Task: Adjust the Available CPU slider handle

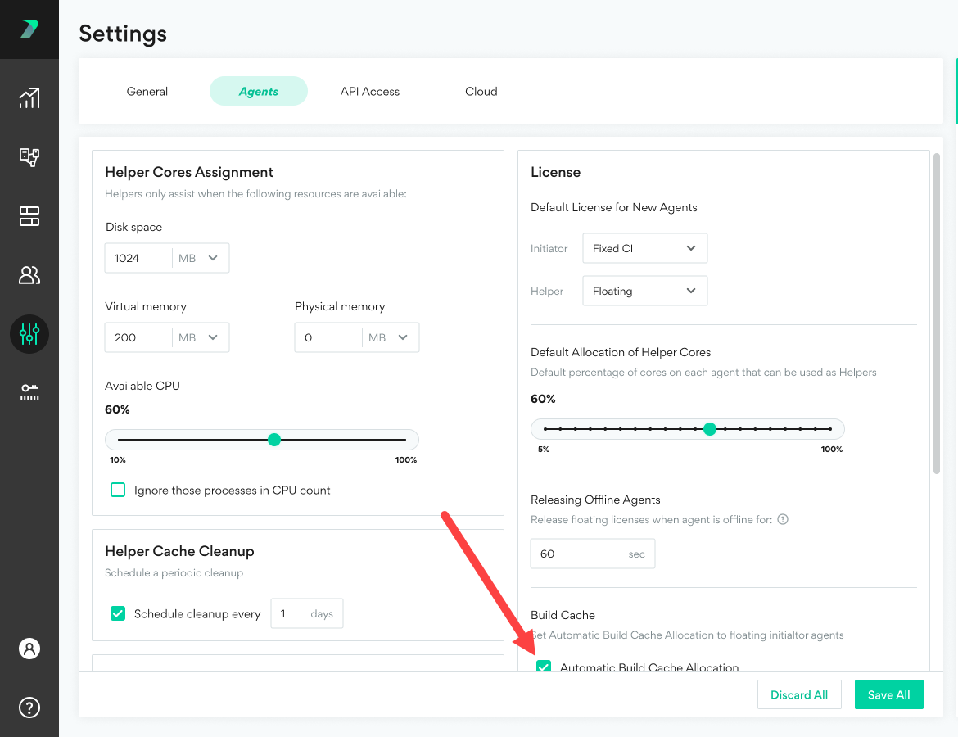Action: coord(274,440)
